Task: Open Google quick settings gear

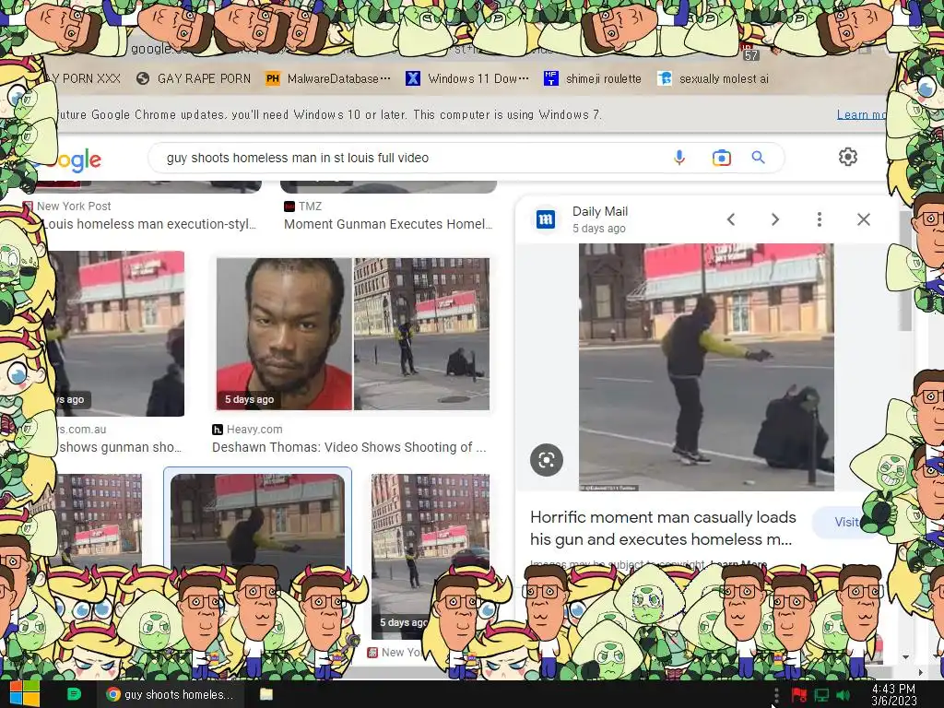Action: point(848,157)
